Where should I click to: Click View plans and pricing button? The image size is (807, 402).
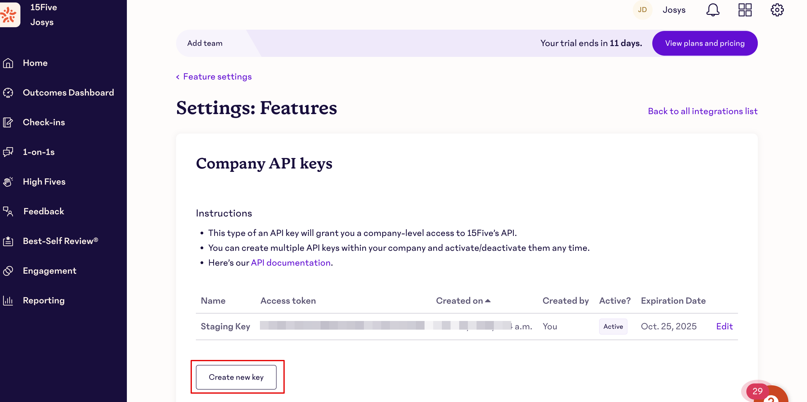coord(705,43)
